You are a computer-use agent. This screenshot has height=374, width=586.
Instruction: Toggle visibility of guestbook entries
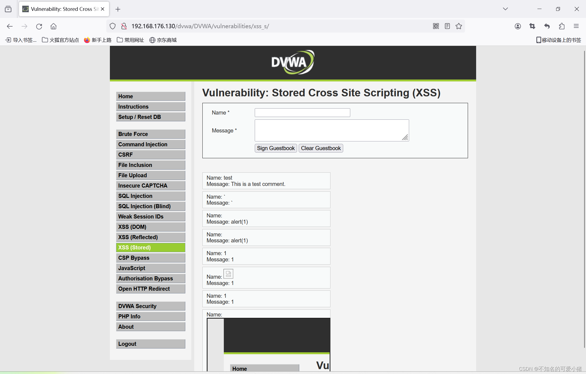pos(321,148)
